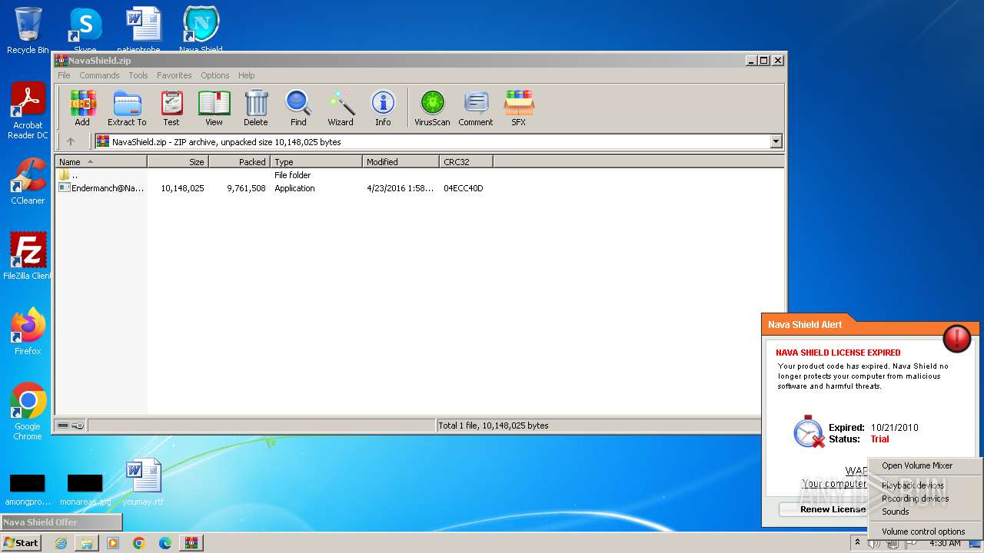Open Windows Media Player from the taskbar

[113, 543]
